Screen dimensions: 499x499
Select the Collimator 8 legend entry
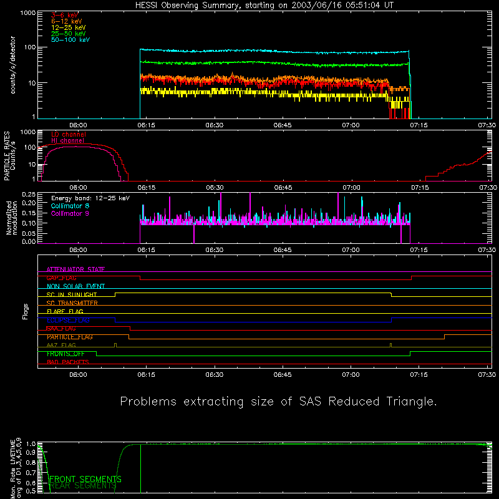pos(70,206)
